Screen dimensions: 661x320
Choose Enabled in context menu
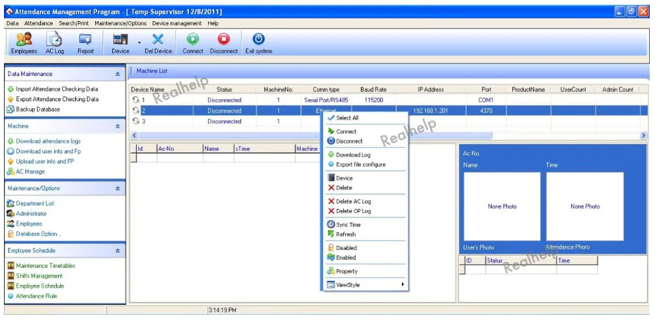pyautogui.click(x=365, y=257)
